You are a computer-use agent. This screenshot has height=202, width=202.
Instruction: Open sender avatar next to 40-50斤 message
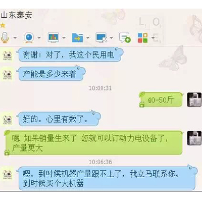[194, 99]
